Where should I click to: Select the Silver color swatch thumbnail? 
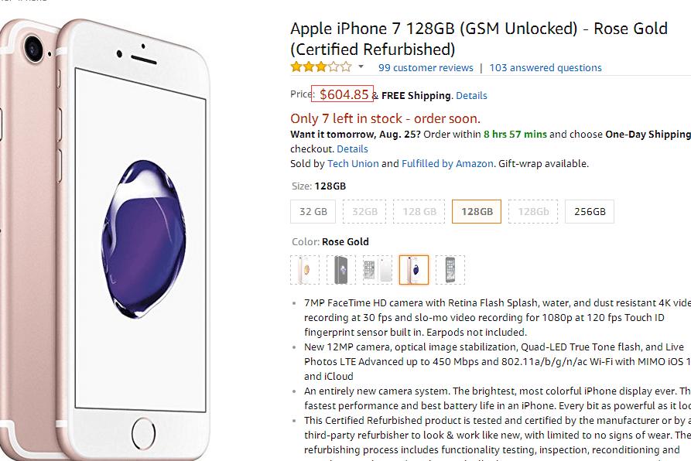click(378, 270)
